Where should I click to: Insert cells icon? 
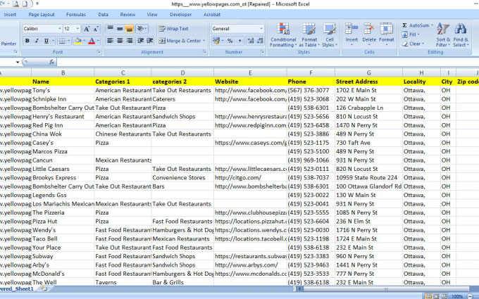[x=352, y=29]
